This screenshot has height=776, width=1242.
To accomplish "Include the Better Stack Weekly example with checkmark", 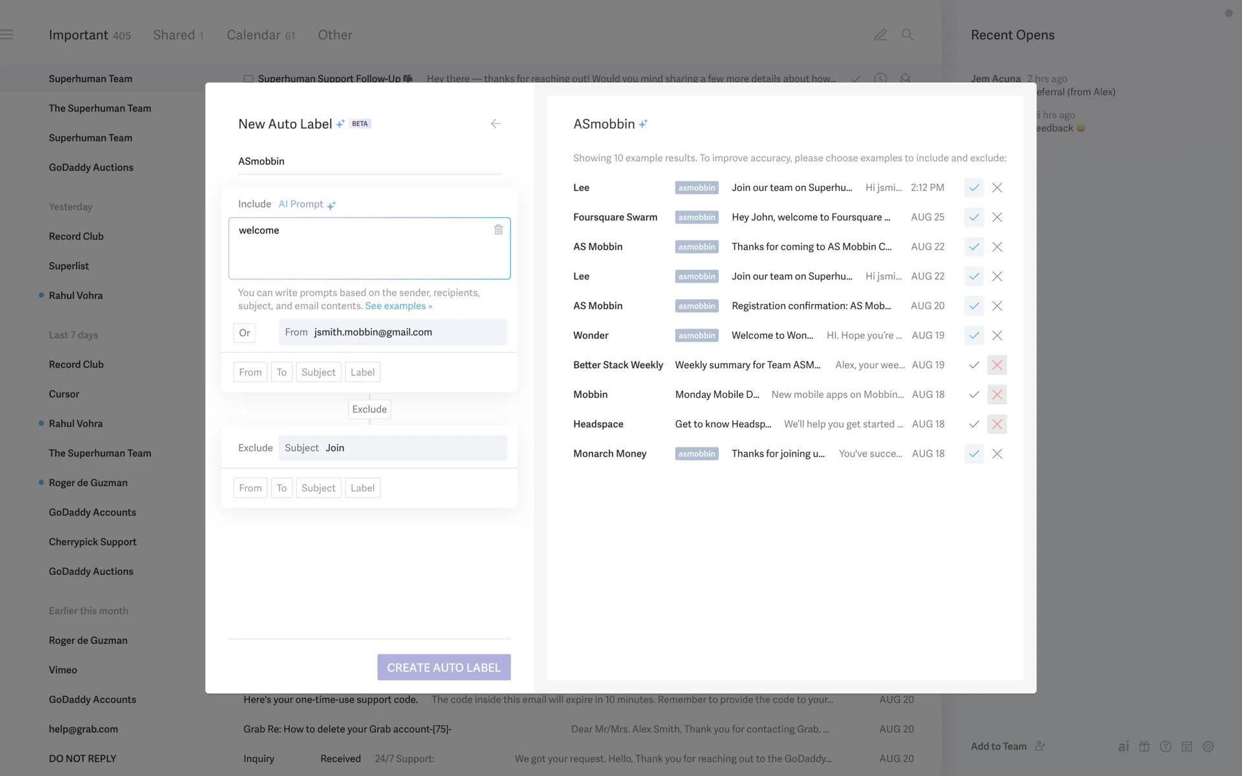I will 974,365.
